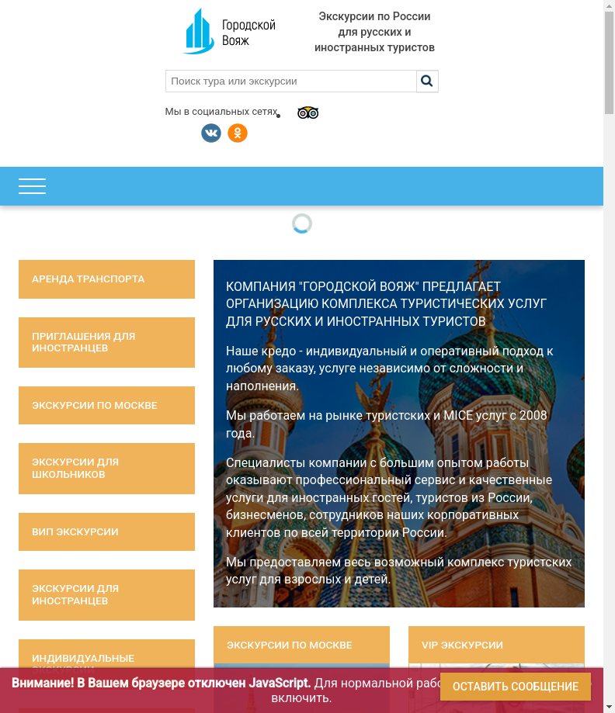Click the JavaScript disabled warning text
Image resolution: width=615 pixels, height=713 pixels.
(225, 690)
